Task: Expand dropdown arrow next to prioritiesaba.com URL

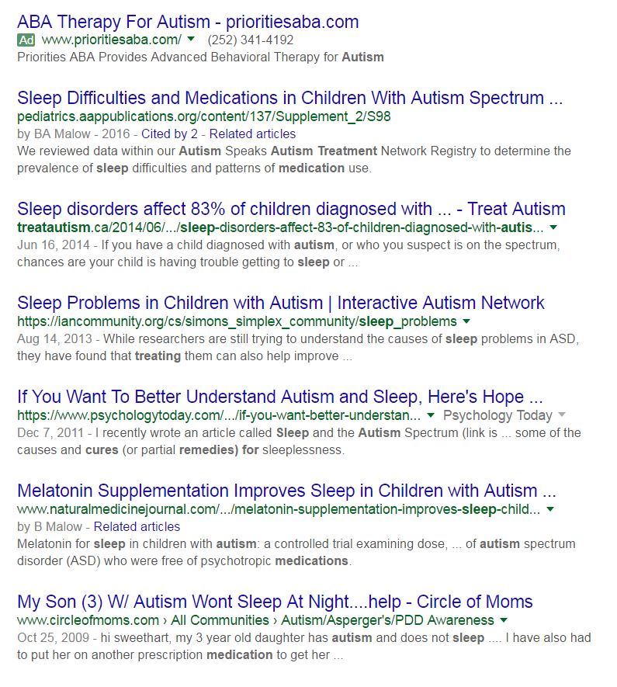Action: (192, 40)
